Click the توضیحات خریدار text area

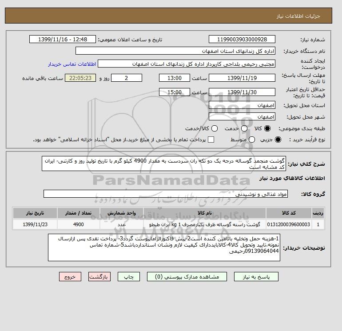tap(164, 247)
